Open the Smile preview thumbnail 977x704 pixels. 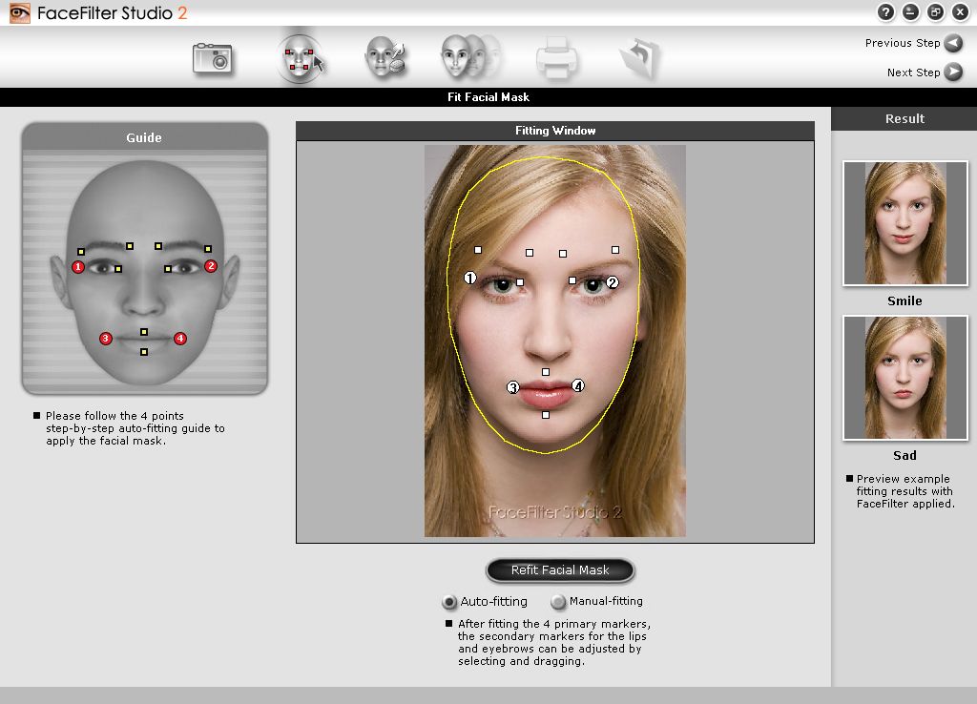(x=903, y=222)
